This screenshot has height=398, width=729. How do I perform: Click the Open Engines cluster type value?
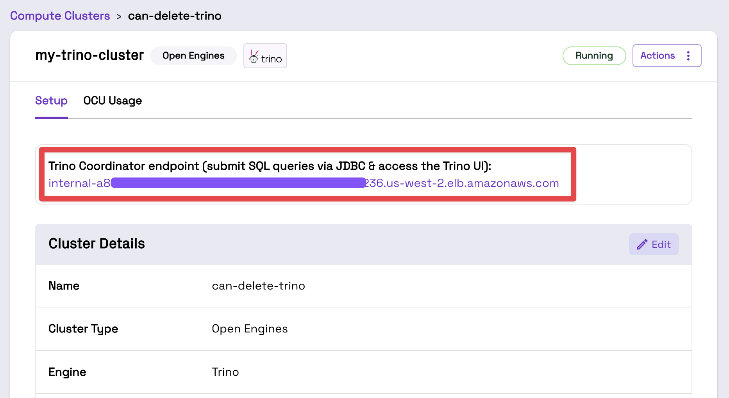point(250,329)
